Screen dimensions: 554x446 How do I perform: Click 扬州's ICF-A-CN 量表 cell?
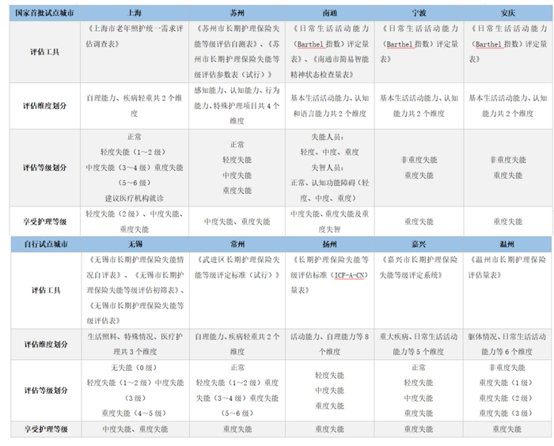click(330, 290)
